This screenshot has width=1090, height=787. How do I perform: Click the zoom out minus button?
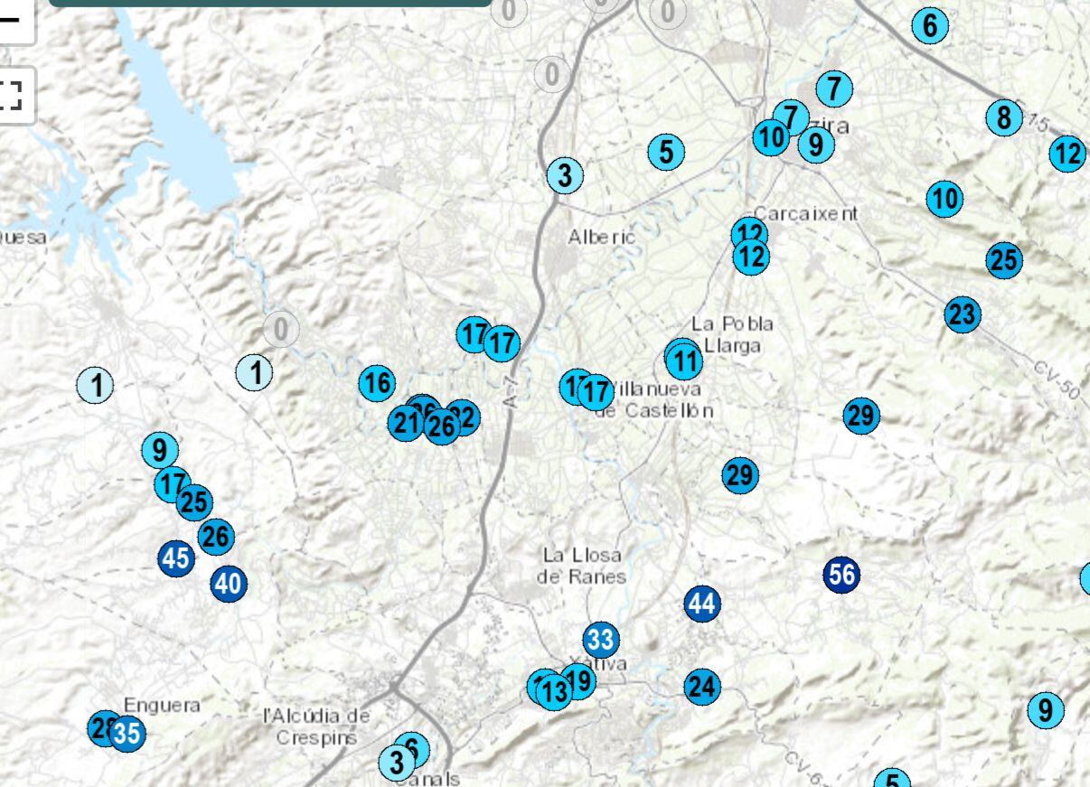[x=11, y=20]
